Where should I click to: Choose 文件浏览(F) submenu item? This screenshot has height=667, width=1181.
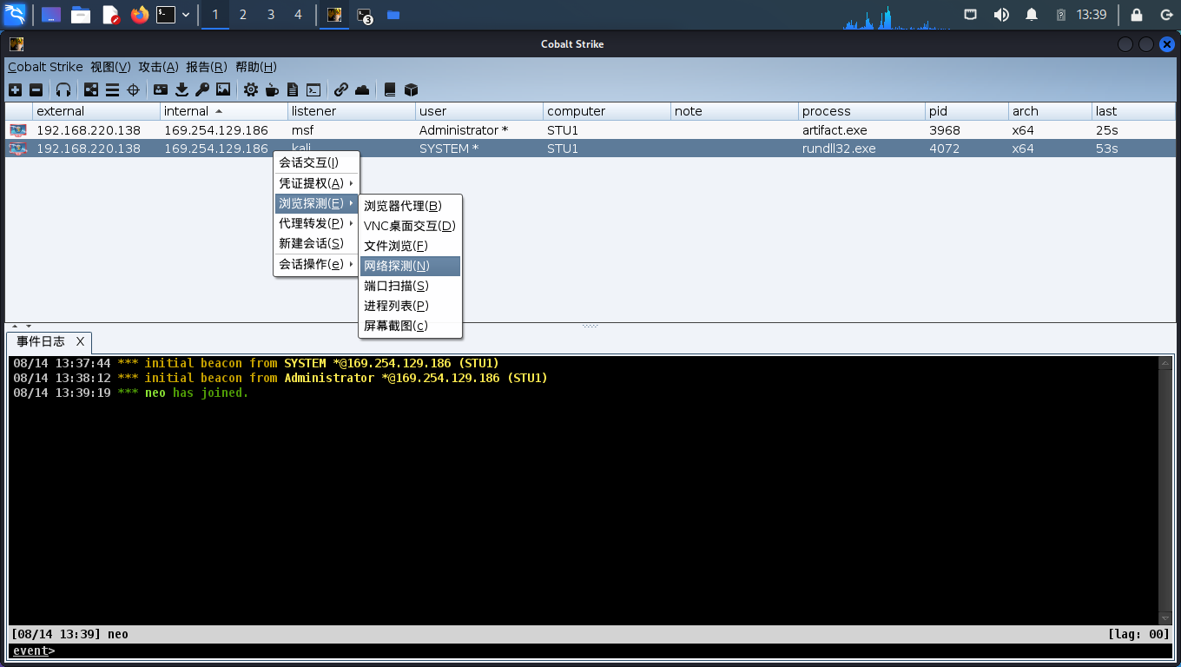tap(410, 246)
